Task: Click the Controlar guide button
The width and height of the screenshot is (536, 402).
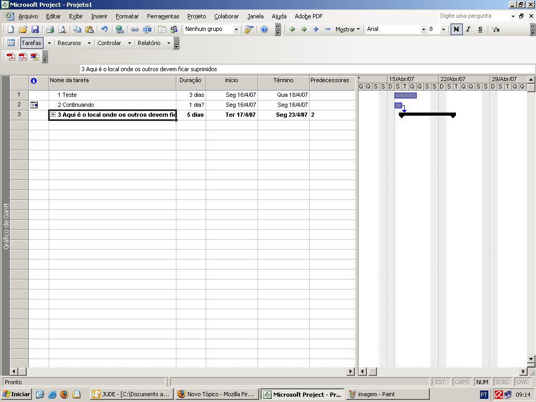Action: pos(109,43)
